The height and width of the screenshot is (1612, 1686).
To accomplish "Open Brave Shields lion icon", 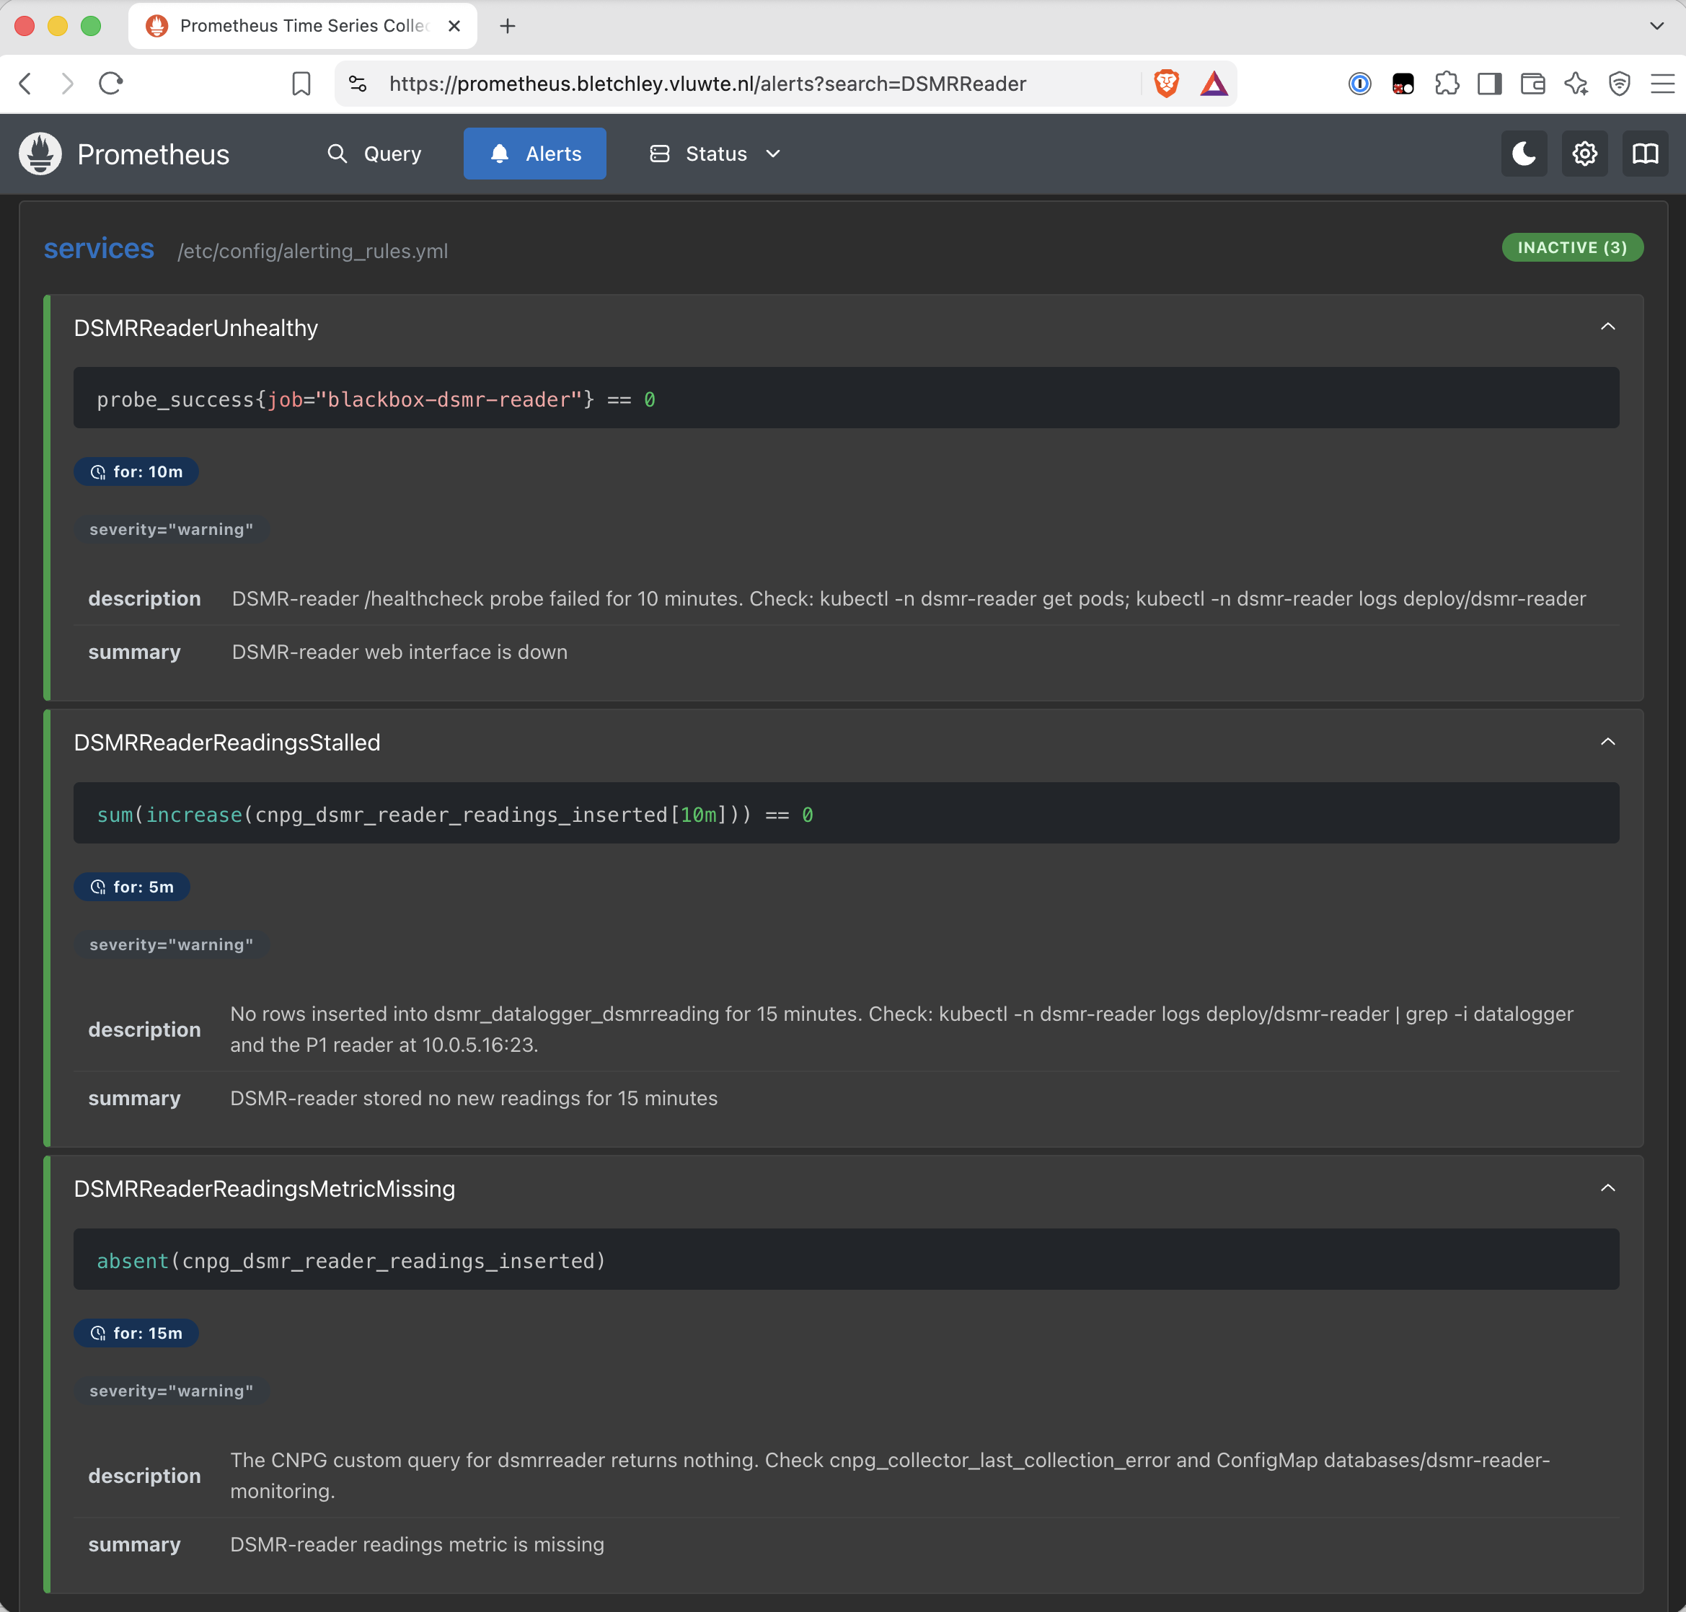I will point(1166,84).
